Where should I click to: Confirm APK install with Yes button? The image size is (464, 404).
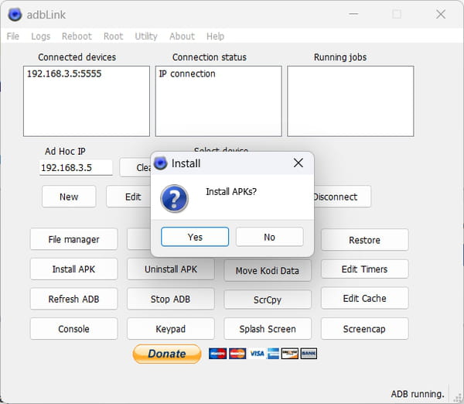pos(195,237)
